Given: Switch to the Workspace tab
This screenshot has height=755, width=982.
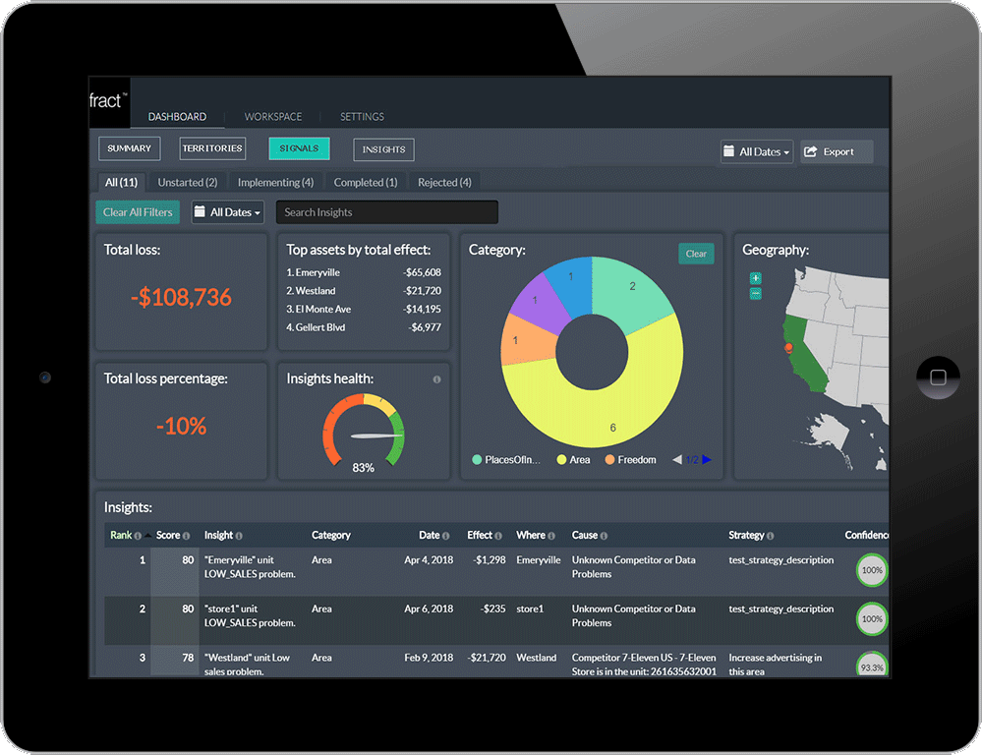Looking at the screenshot, I should pos(273,117).
